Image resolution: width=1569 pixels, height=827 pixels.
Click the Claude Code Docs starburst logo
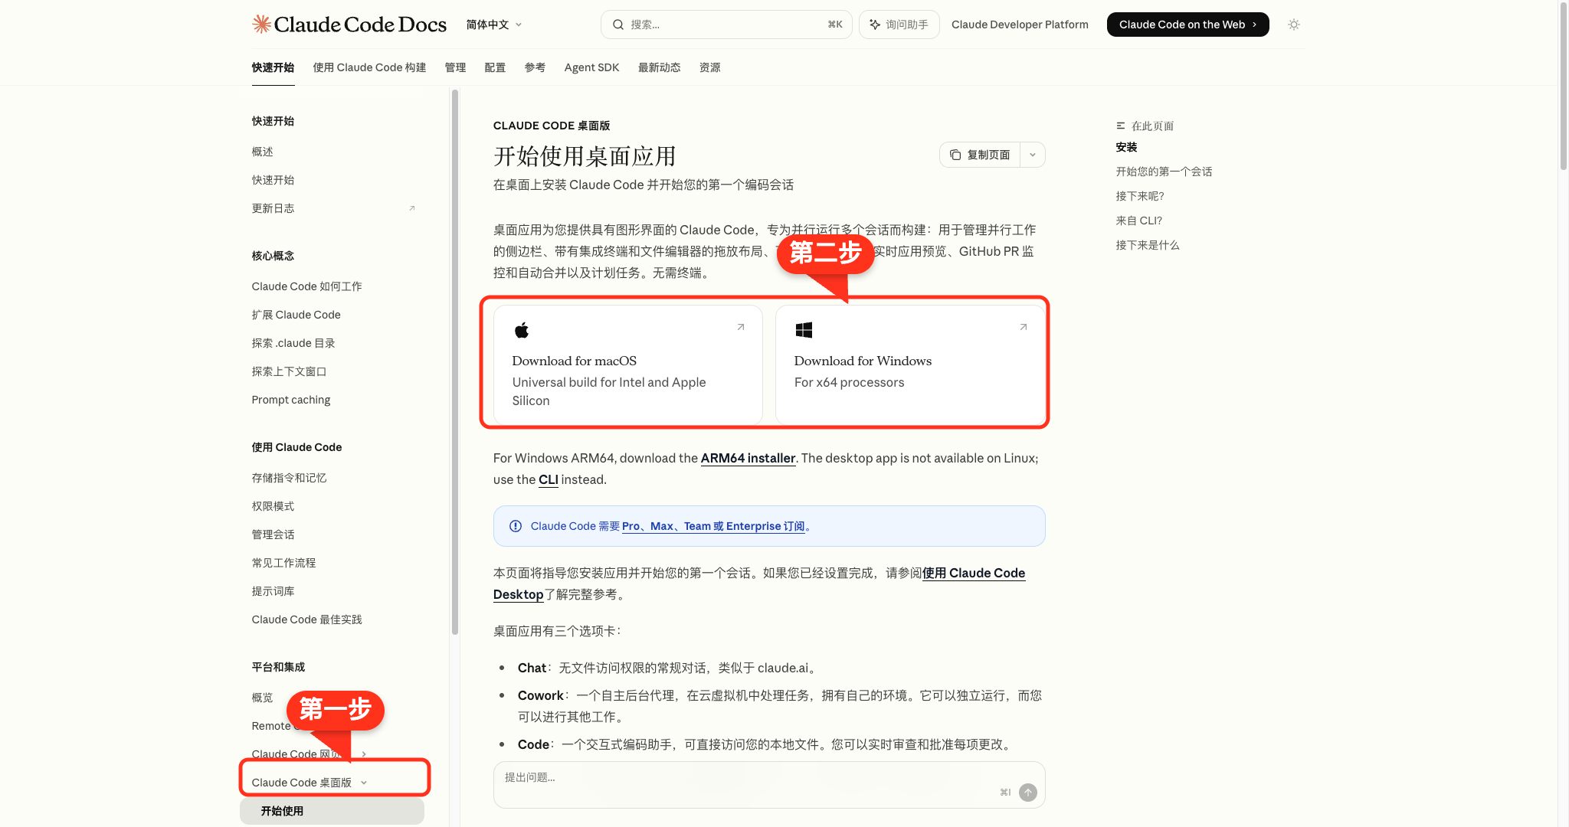[x=261, y=25]
